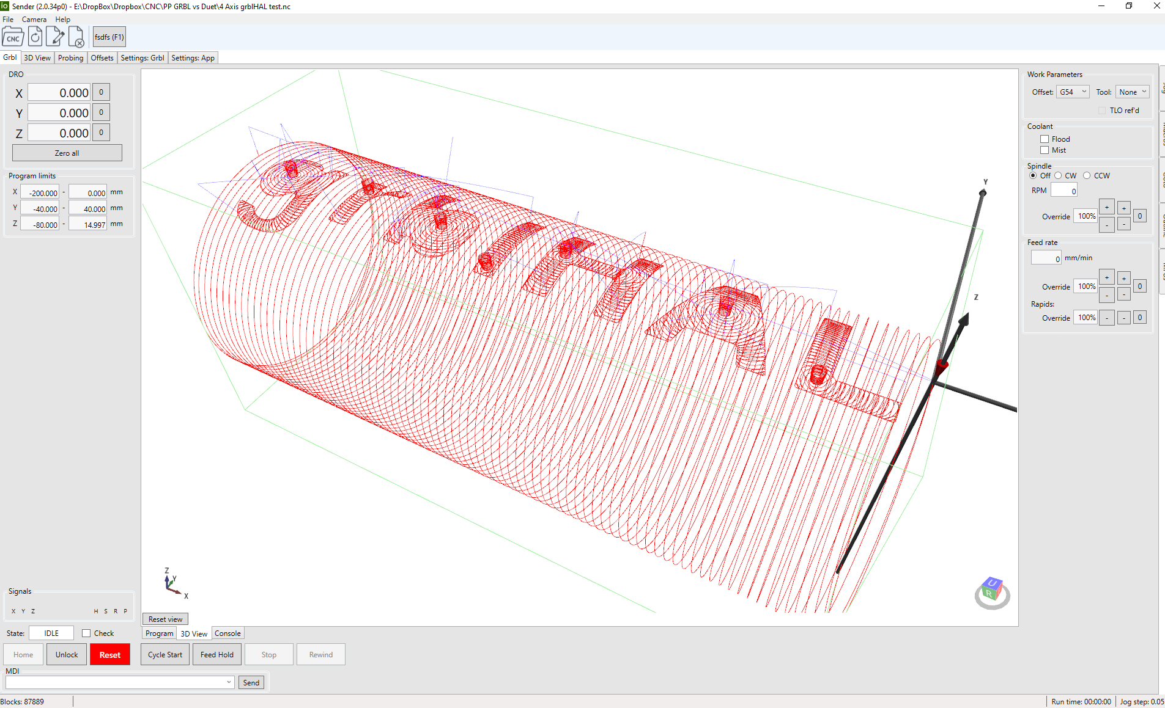Click the spindle RPM input field
This screenshot has width=1165, height=708.
pos(1064,189)
